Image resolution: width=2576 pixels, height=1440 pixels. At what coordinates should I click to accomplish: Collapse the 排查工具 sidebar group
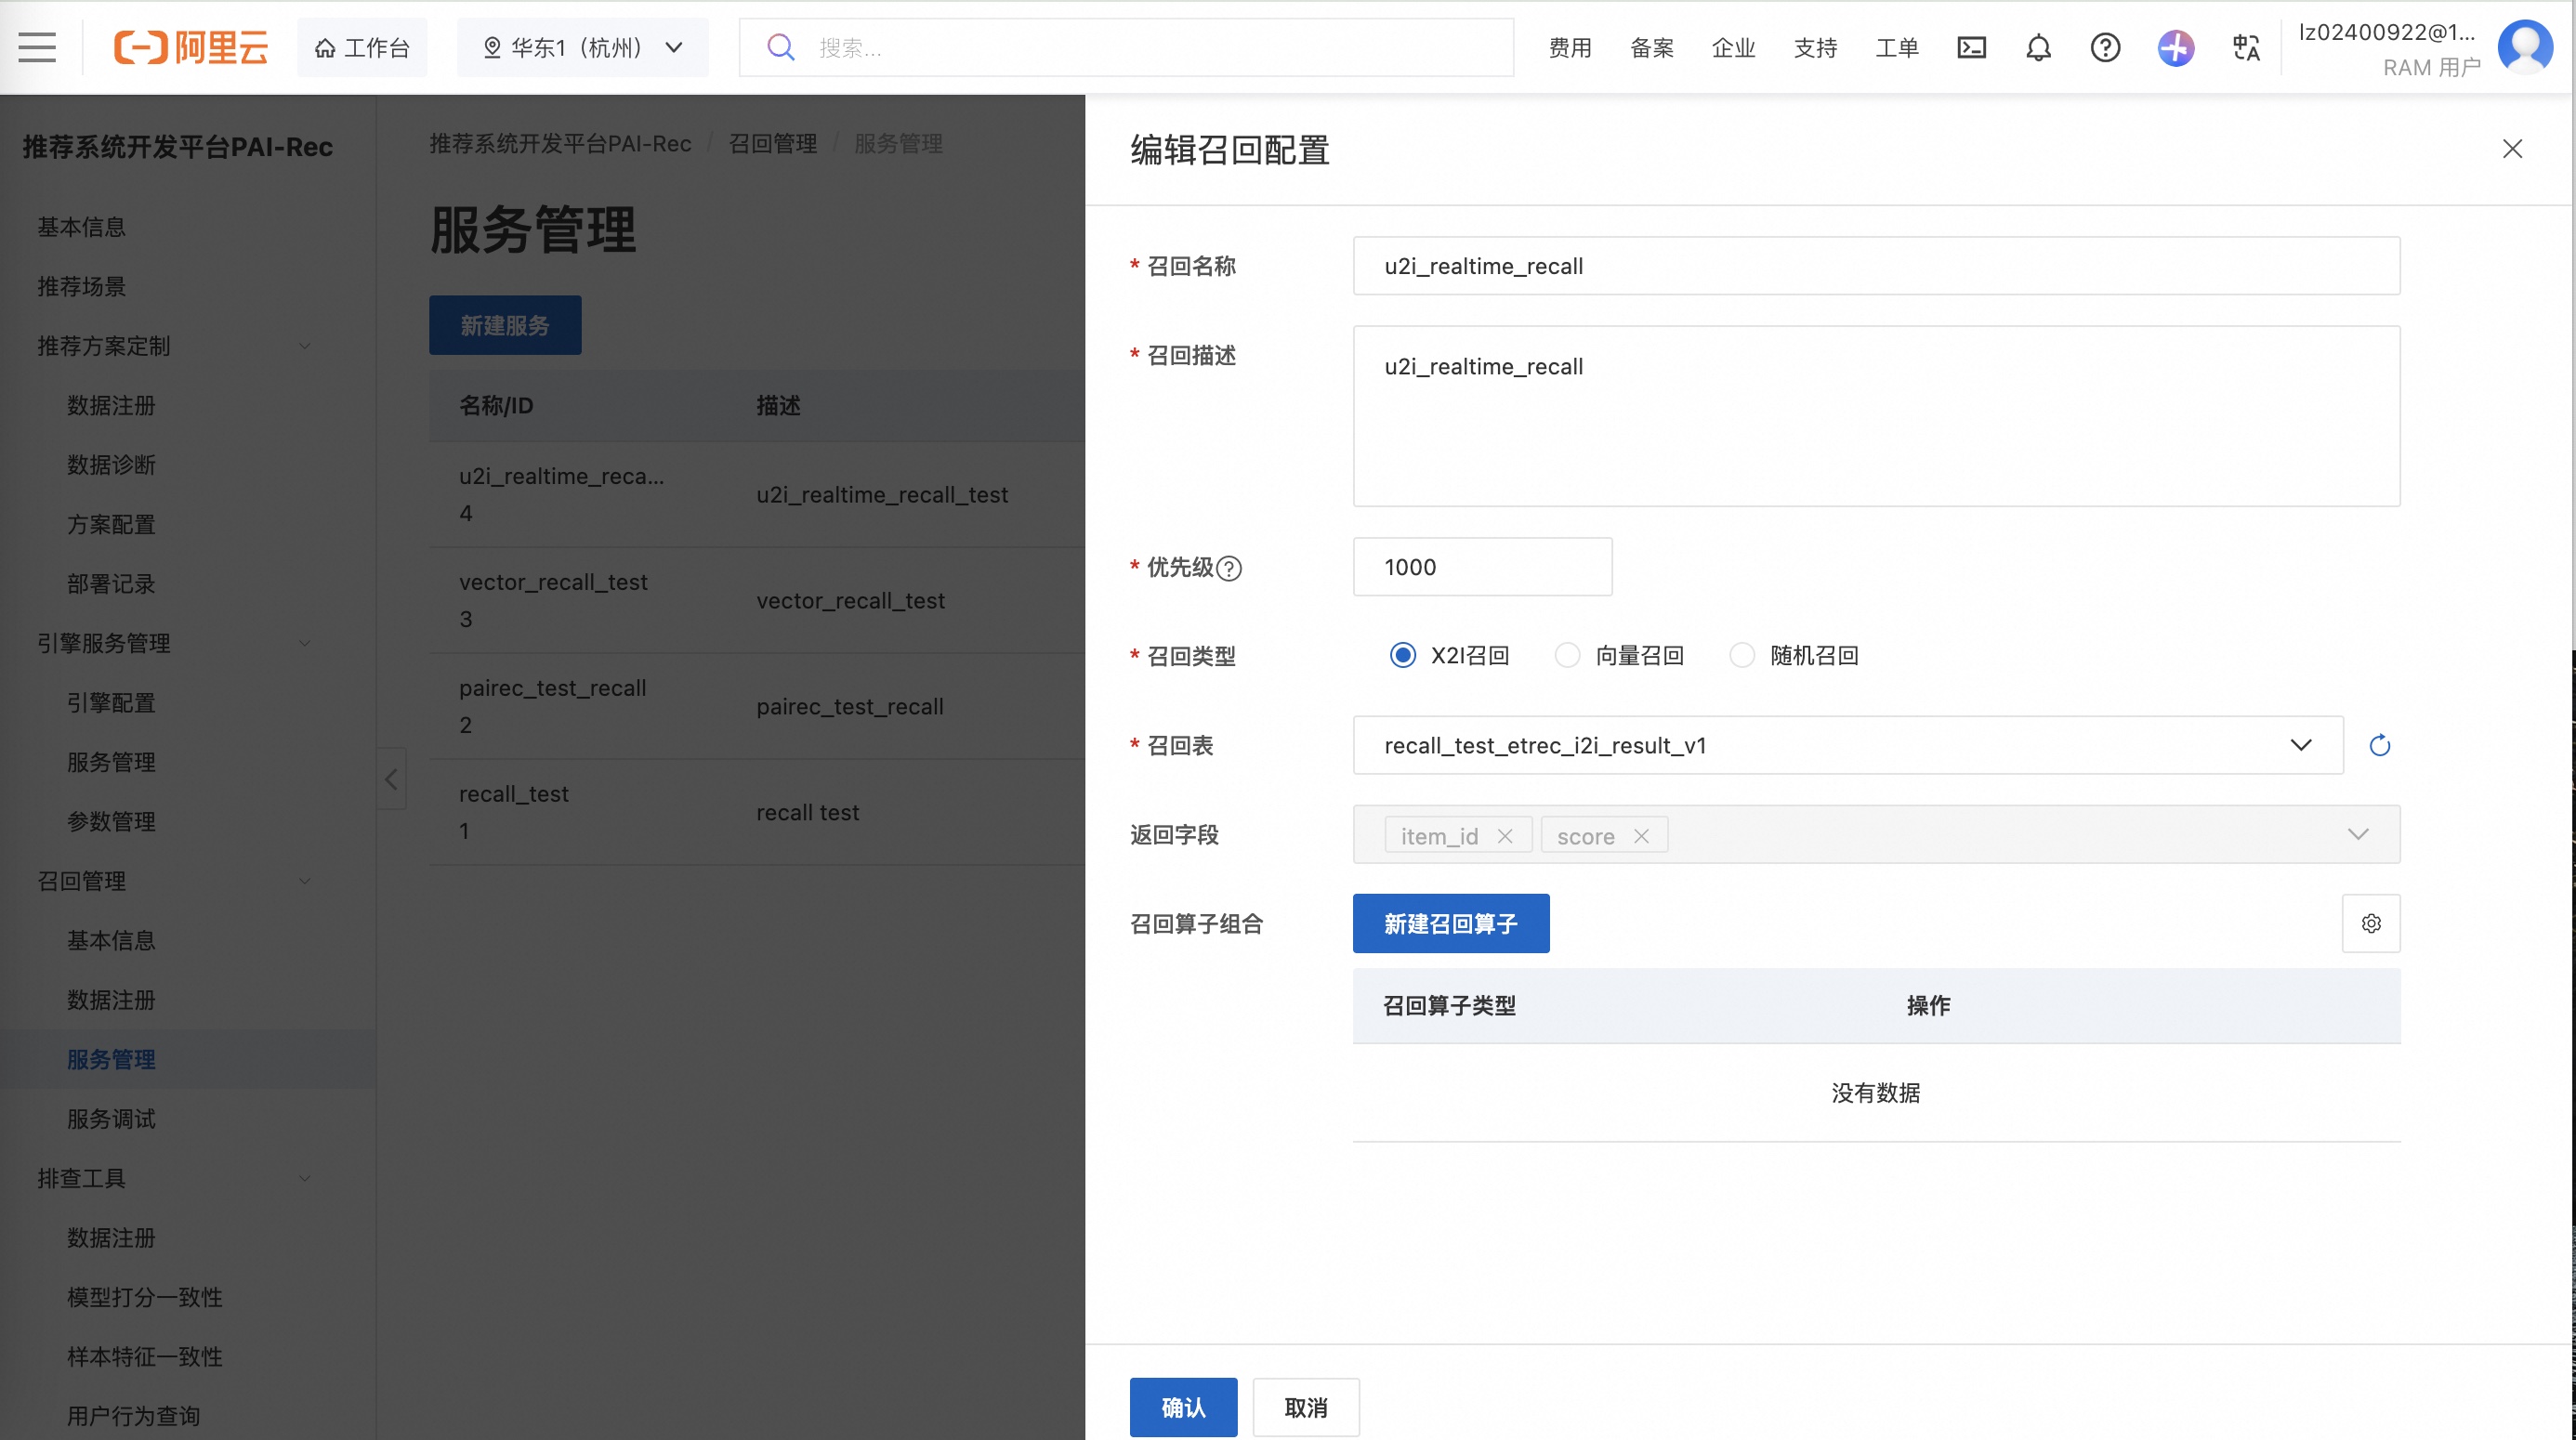point(304,1178)
